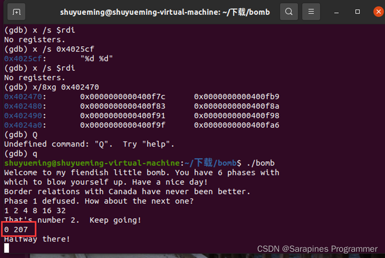Click the search magnifier icon in the header

[x=289, y=12]
